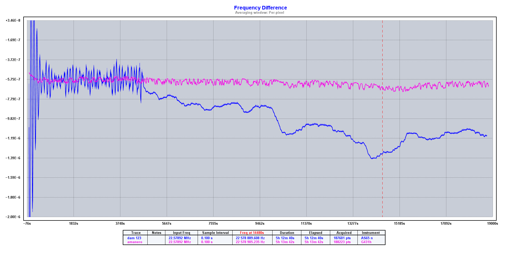The image size is (508, 254).
Task: Click the -2.00E-6 y-axis label
Action: 13,217
